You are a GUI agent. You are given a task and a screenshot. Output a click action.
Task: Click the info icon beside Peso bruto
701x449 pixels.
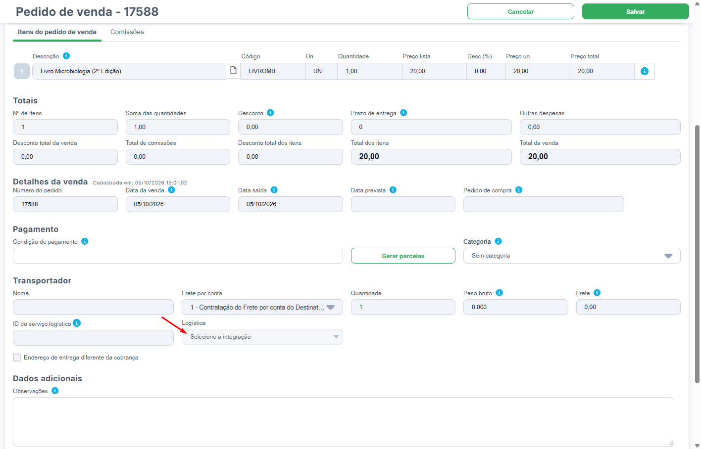pos(500,293)
